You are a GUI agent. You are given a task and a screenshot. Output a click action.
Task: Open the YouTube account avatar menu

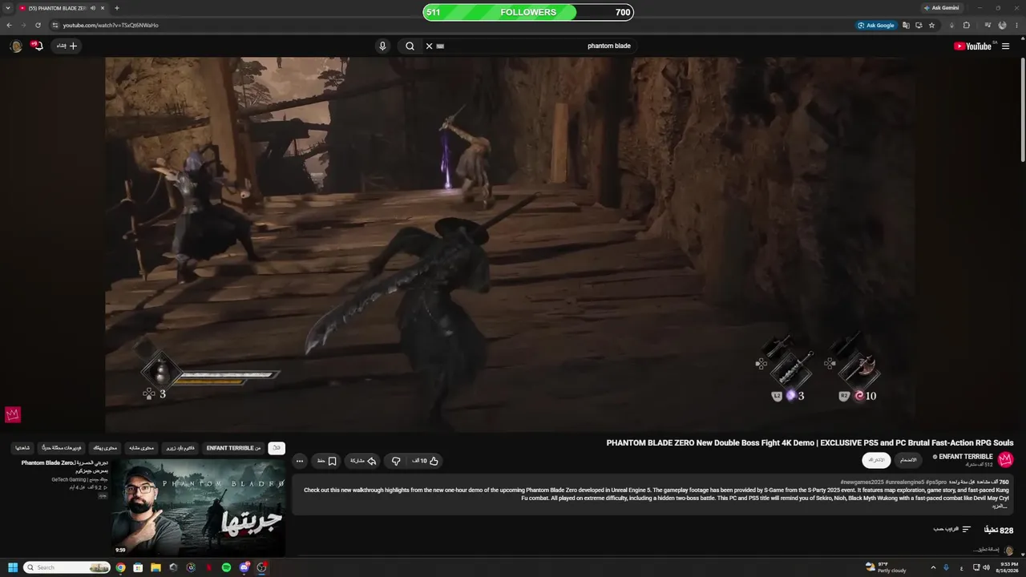[x=16, y=46]
